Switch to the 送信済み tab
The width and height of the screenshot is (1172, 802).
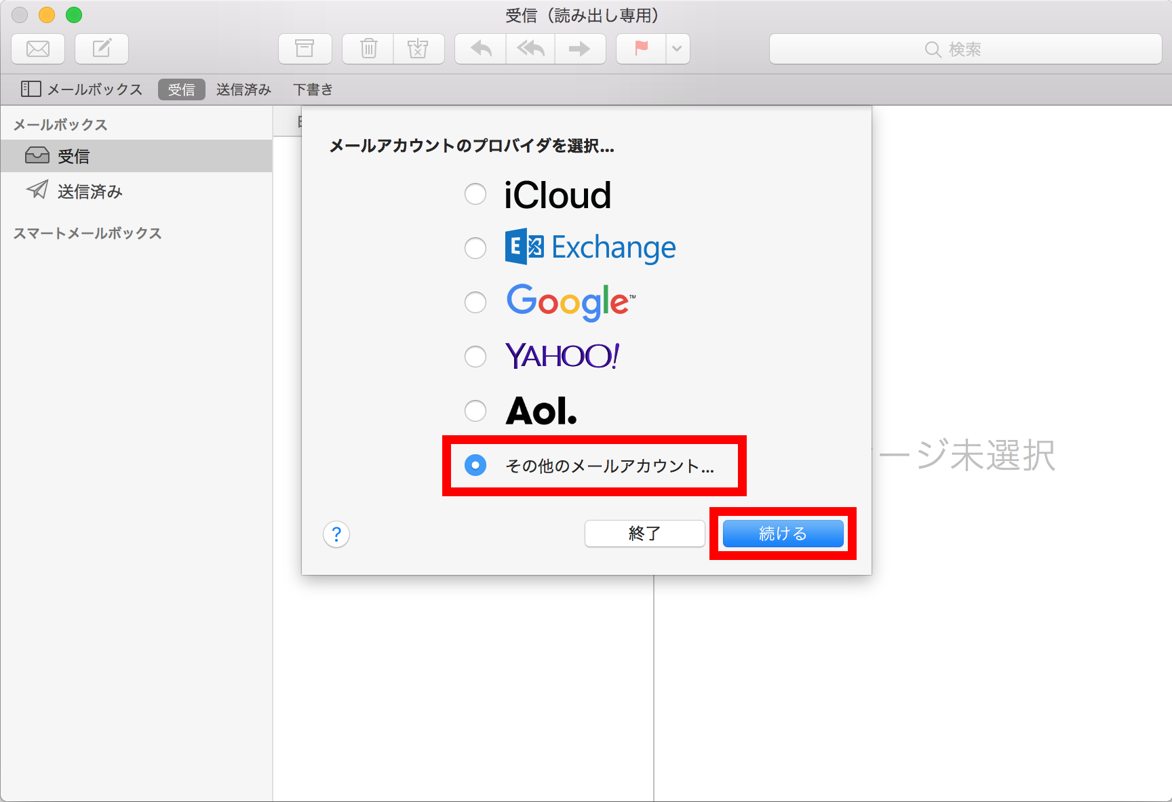(x=243, y=89)
